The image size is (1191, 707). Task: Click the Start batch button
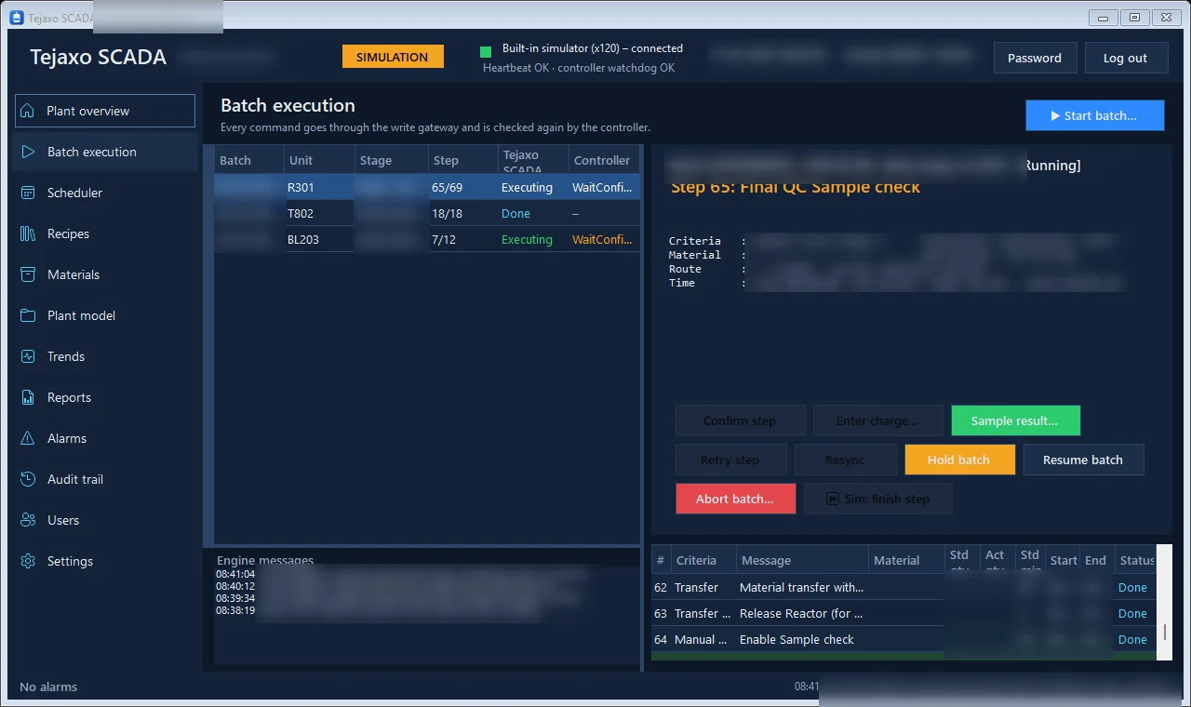(1095, 115)
